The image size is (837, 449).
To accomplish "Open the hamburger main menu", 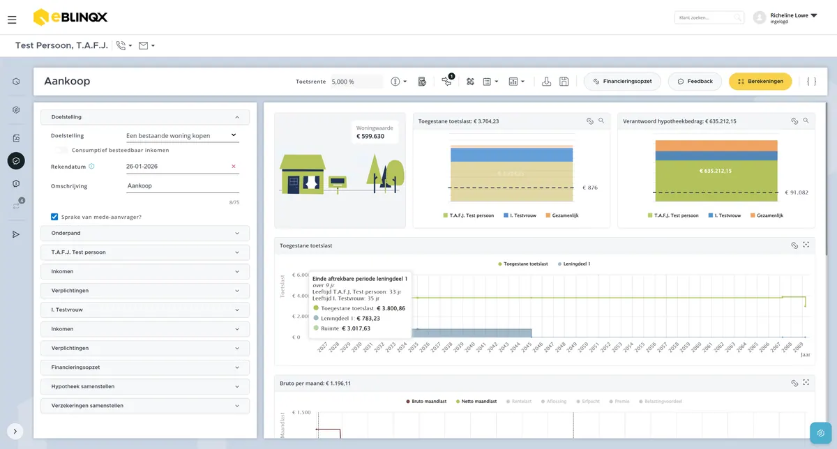I will [12, 20].
